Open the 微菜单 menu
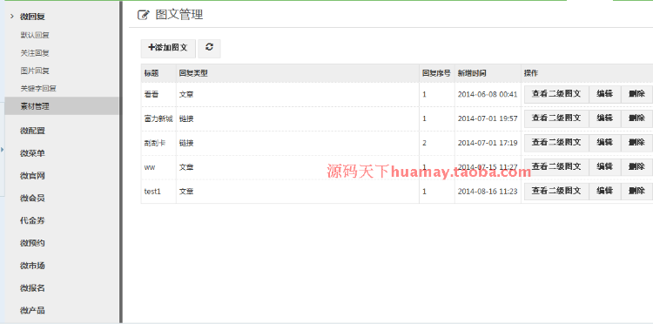This screenshot has height=324, width=653. [32, 153]
